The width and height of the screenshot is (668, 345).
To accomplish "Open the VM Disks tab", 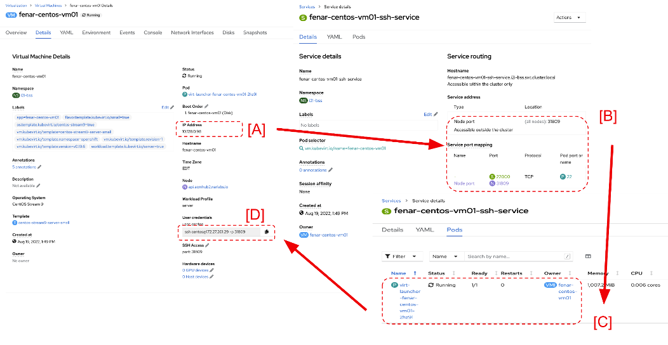I will tap(229, 33).
